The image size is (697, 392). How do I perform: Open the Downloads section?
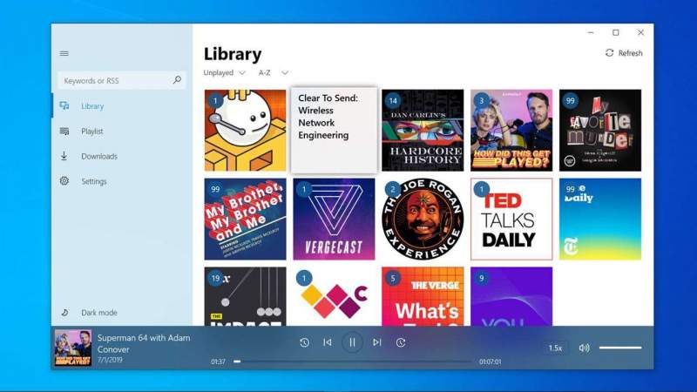pos(122,156)
